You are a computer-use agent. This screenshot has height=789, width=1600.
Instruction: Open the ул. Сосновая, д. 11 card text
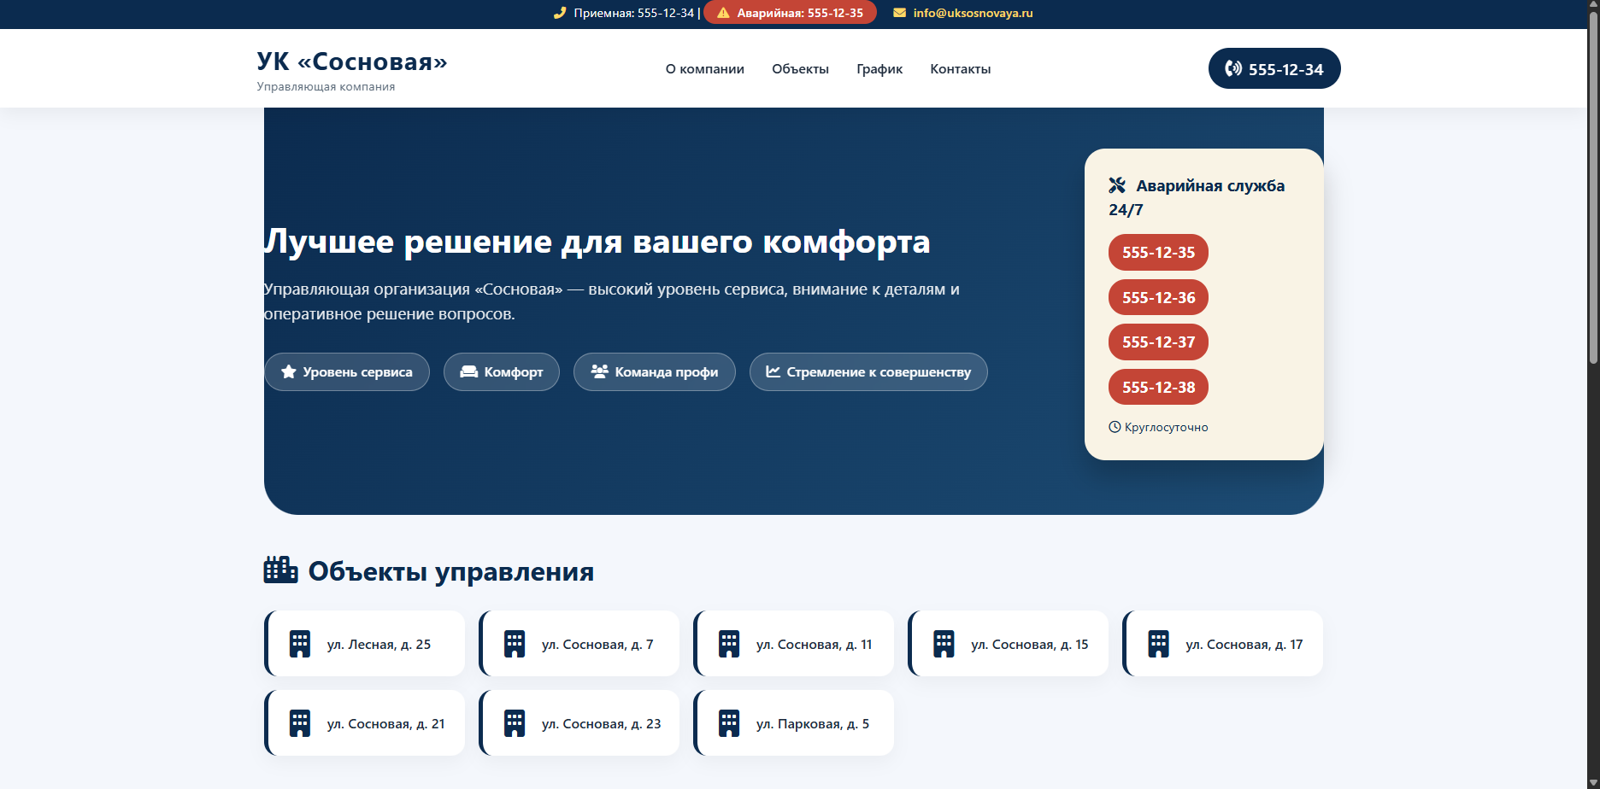pyautogui.click(x=814, y=645)
